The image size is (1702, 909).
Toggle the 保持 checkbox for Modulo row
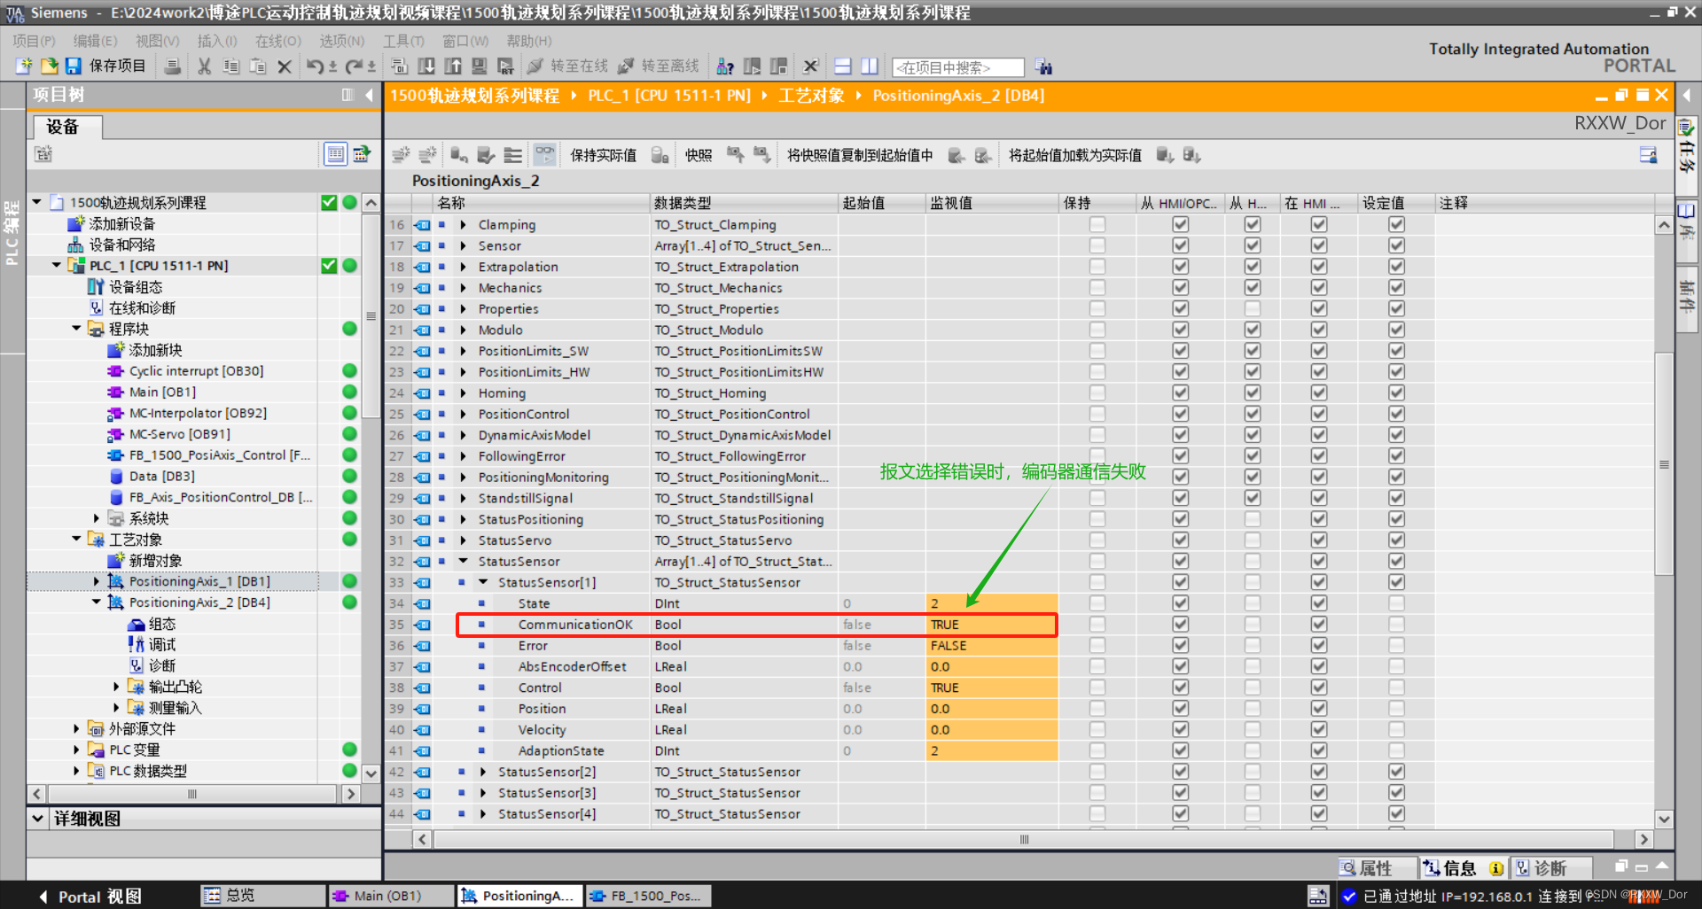[1097, 330]
